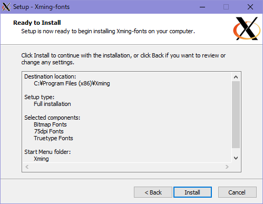The width and height of the screenshot is (263, 204).
Task: Click the Xming icon in title bar
Action: [6, 7]
